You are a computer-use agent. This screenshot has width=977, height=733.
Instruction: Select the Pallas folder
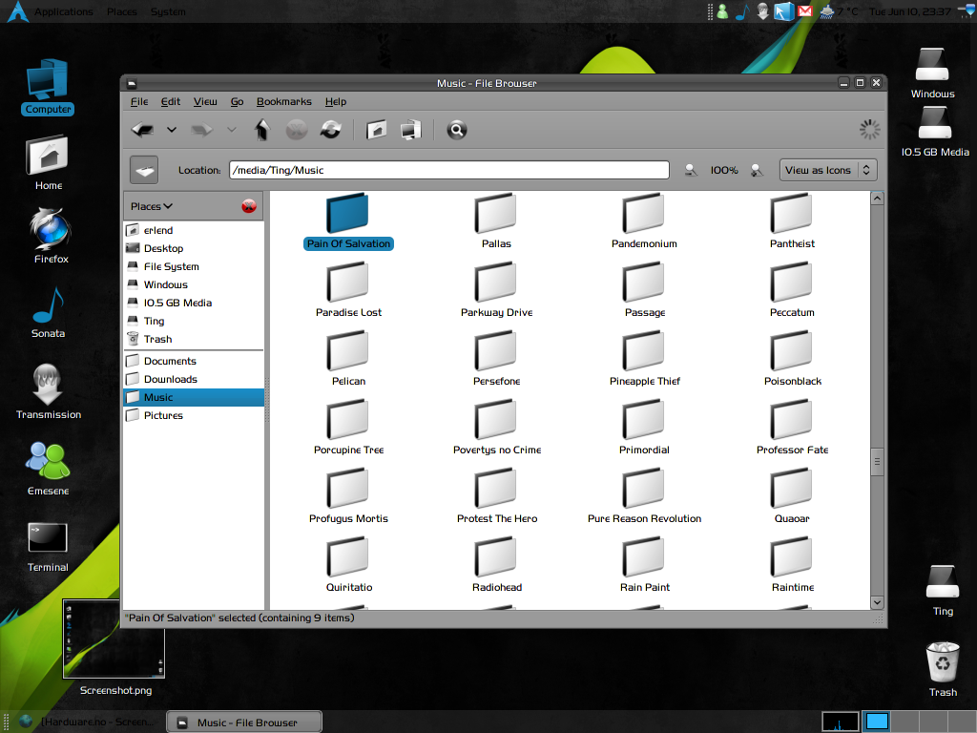pyautogui.click(x=496, y=221)
